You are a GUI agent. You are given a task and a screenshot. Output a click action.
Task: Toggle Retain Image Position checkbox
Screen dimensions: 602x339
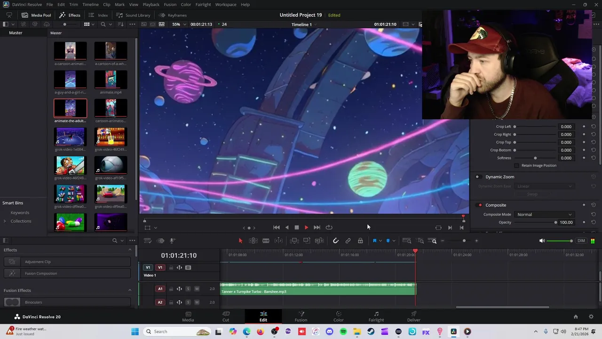click(x=517, y=165)
